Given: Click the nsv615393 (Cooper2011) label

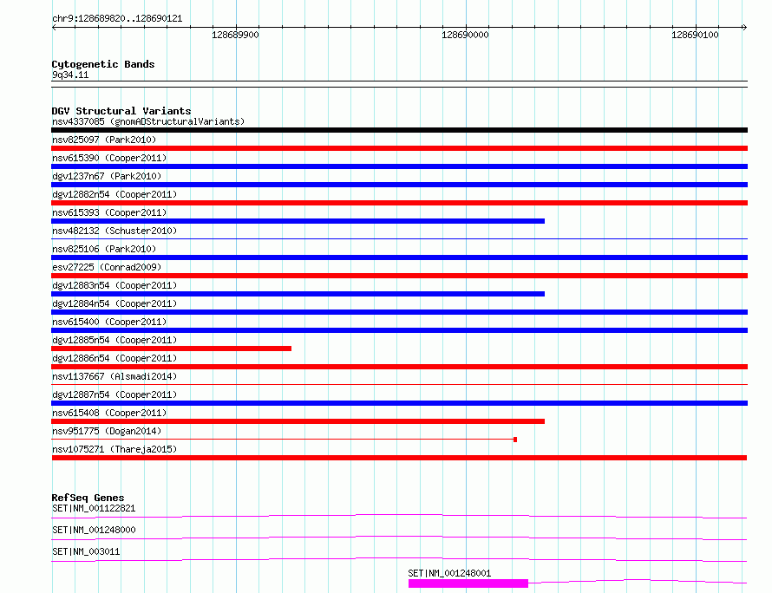Looking at the screenshot, I should tap(109, 212).
